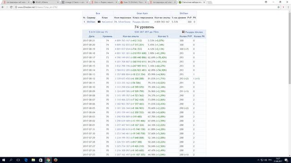Open the Windows Start menu
Image resolution: width=291 pixels, height=163 pixels.
(x=4, y=160)
